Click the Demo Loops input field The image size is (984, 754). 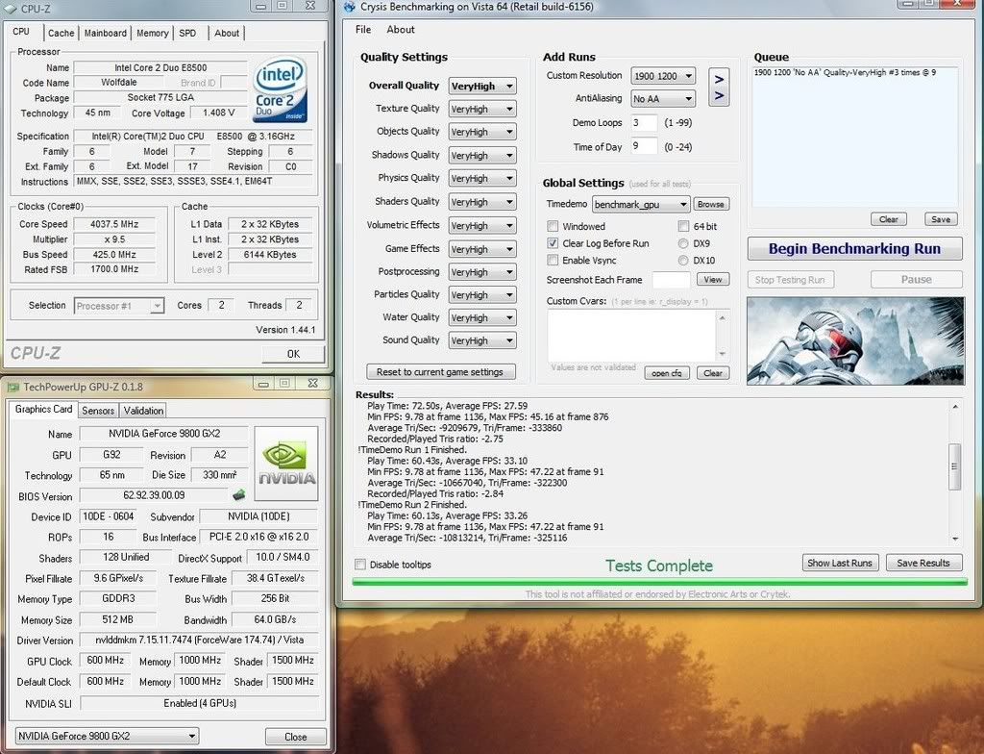pos(644,123)
